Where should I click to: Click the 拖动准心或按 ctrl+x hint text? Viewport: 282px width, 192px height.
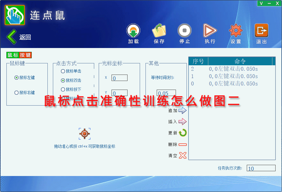(x=85, y=146)
